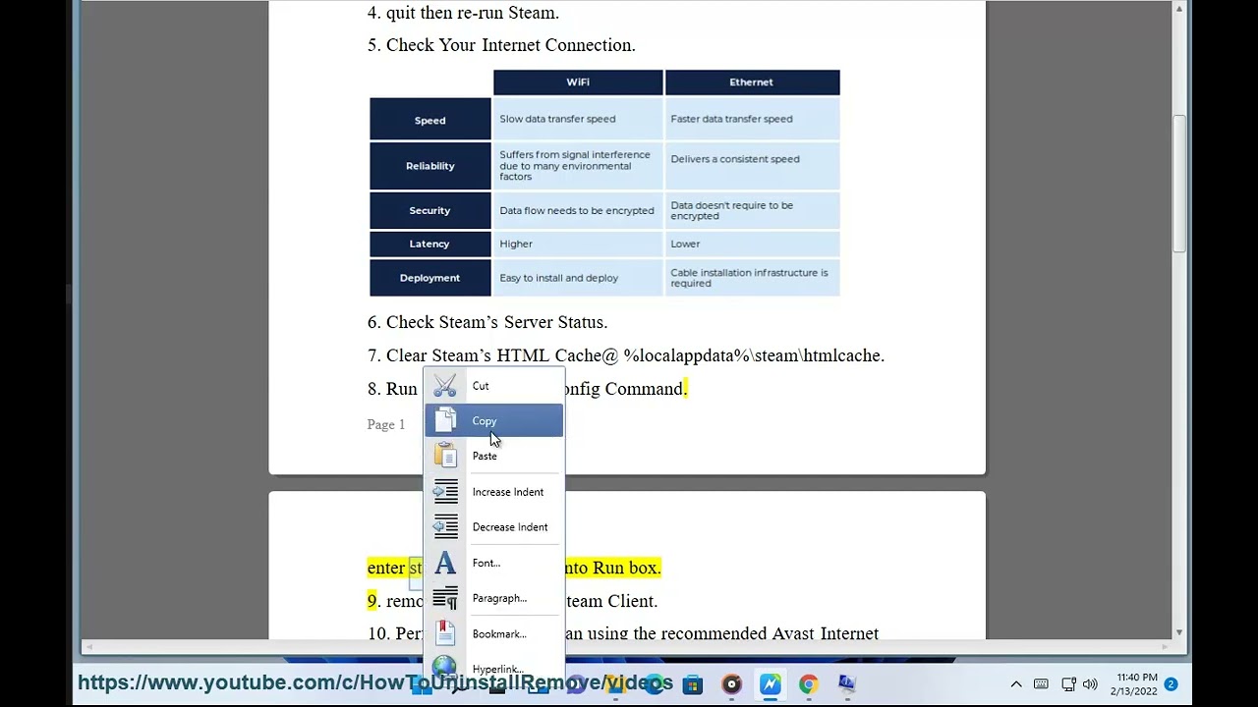Click the Security row label
The height and width of the screenshot is (707, 1258).
pyautogui.click(x=429, y=210)
